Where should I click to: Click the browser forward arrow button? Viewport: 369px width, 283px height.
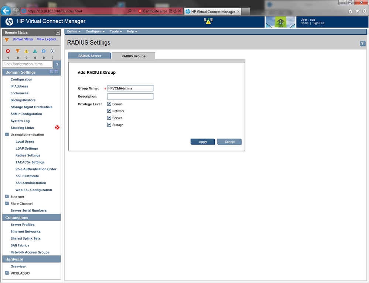click(x=16, y=11)
